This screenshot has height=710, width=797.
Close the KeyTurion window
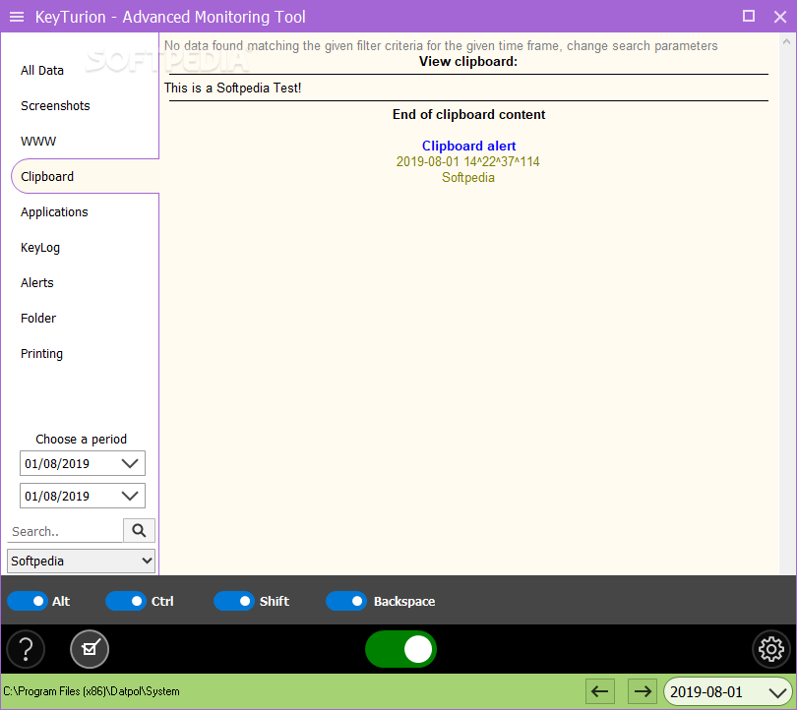[x=780, y=17]
